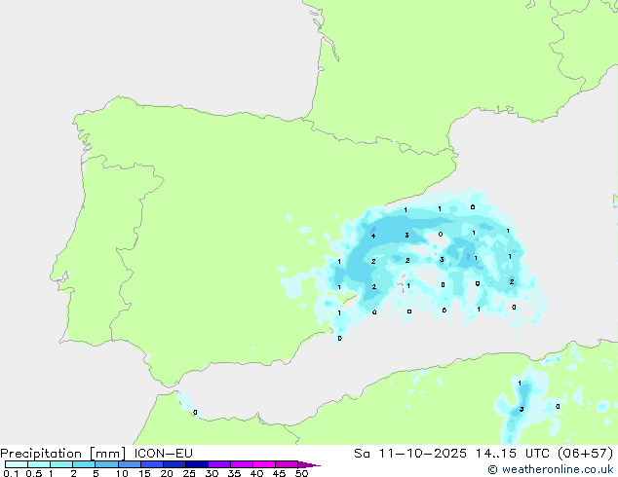Select the 0.1–0.5 mm legend color swatch

[x=17, y=464]
